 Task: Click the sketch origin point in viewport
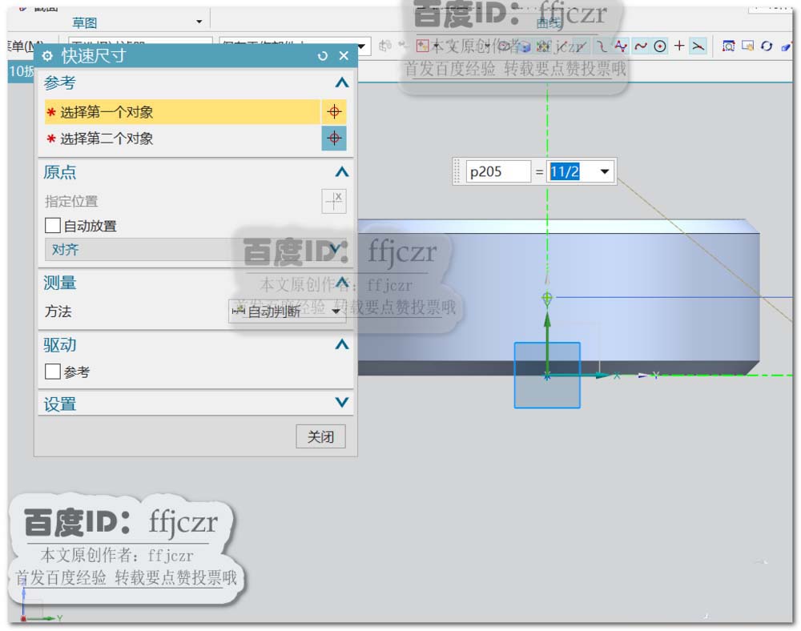pos(546,376)
